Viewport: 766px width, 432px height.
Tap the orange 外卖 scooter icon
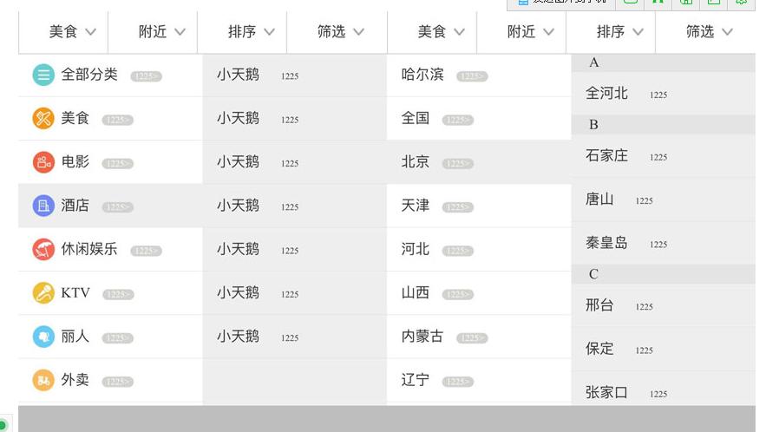43,380
